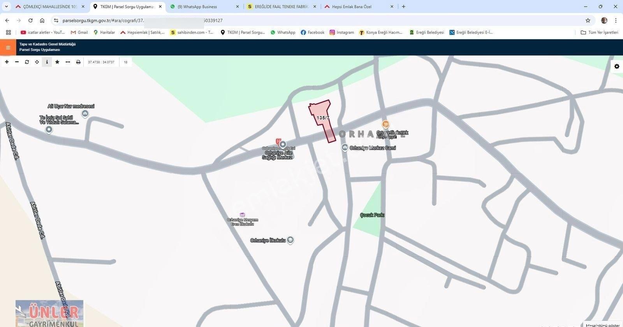
Task: Open Gmail bookmark
Action: point(79,32)
